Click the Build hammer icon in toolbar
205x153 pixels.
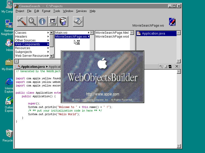click(x=22, y=21)
